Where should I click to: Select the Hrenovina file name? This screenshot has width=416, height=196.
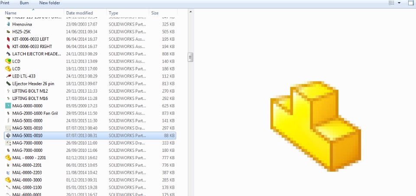[x=22, y=24]
